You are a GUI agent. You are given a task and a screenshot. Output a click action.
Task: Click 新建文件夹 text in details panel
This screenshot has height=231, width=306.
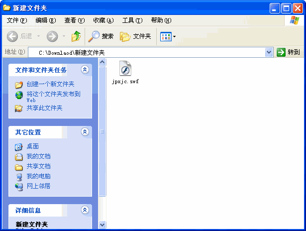(x=32, y=224)
